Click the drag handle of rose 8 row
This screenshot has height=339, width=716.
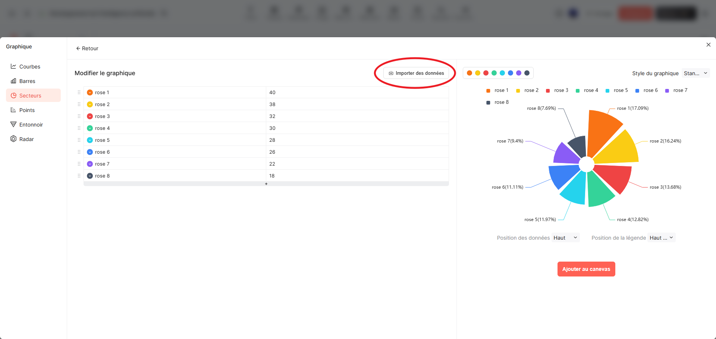tap(79, 176)
